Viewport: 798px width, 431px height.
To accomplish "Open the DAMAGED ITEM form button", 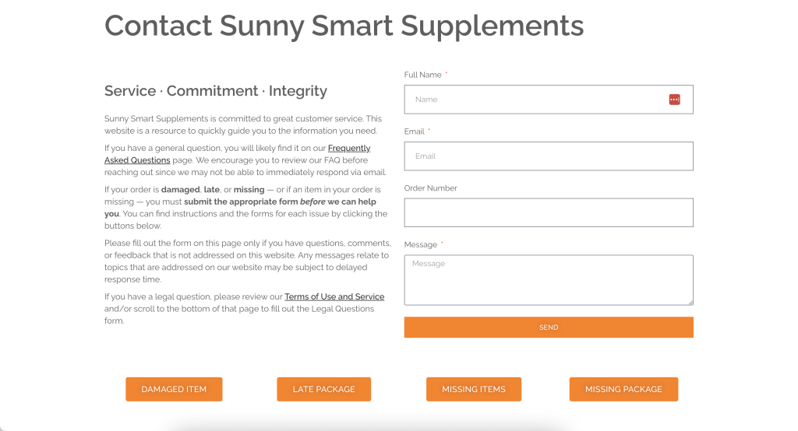I will pos(174,389).
